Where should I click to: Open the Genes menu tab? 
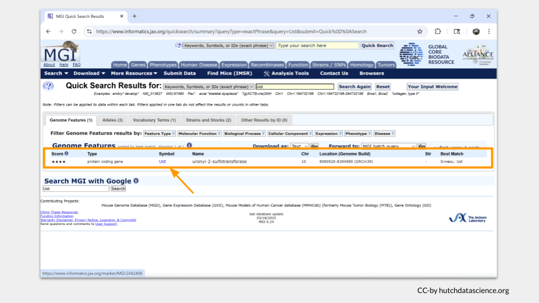[x=138, y=65]
